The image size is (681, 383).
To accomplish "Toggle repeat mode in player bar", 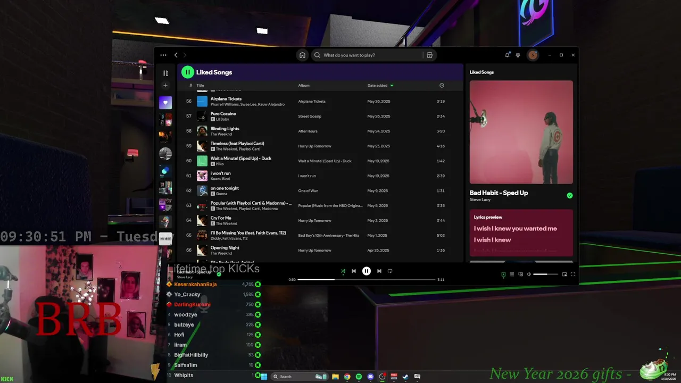I will tap(390, 271).
